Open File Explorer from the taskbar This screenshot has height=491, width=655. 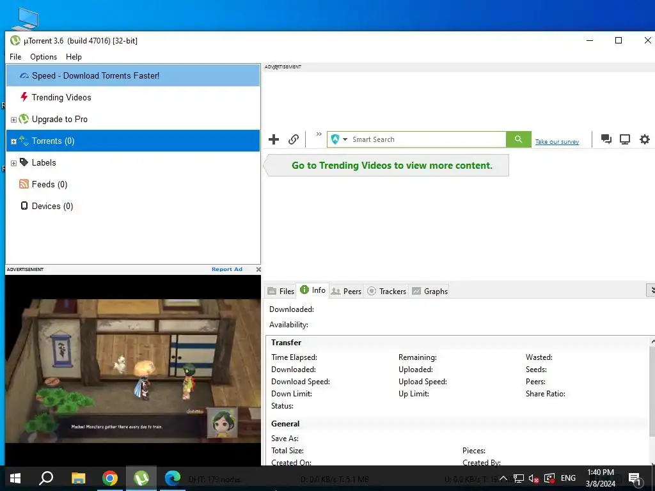click(x=78, y=478)
